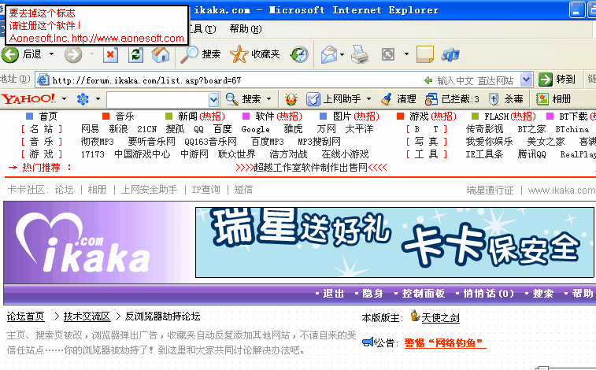Print the page with printer icon
The image size is (596, 370).
pyautogui.click(x=360, y=54)
